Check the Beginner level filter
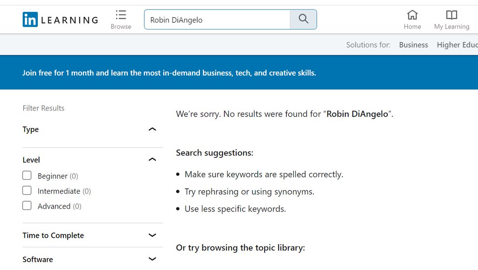The width and height of the screenshot is (478, 270). point(27,175)
